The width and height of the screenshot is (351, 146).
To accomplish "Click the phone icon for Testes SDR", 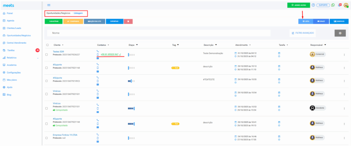I will click(x=98, y=51).
